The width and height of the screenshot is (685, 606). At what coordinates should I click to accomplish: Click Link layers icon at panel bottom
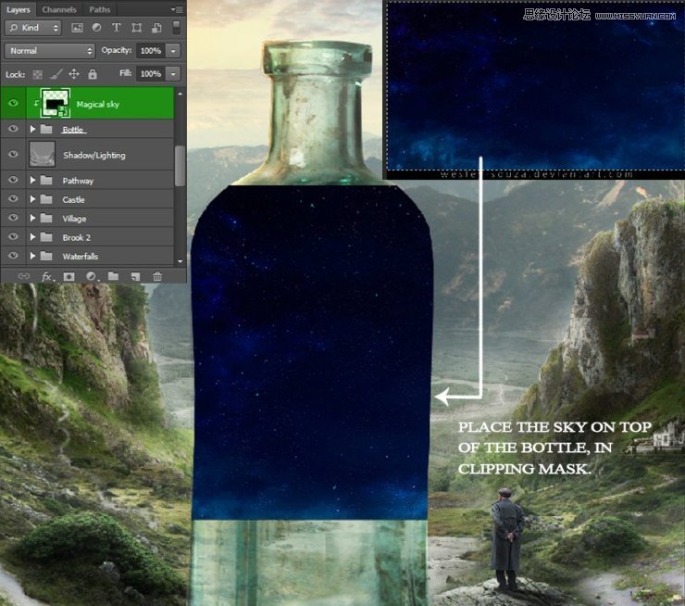click(x=23, y=276)
